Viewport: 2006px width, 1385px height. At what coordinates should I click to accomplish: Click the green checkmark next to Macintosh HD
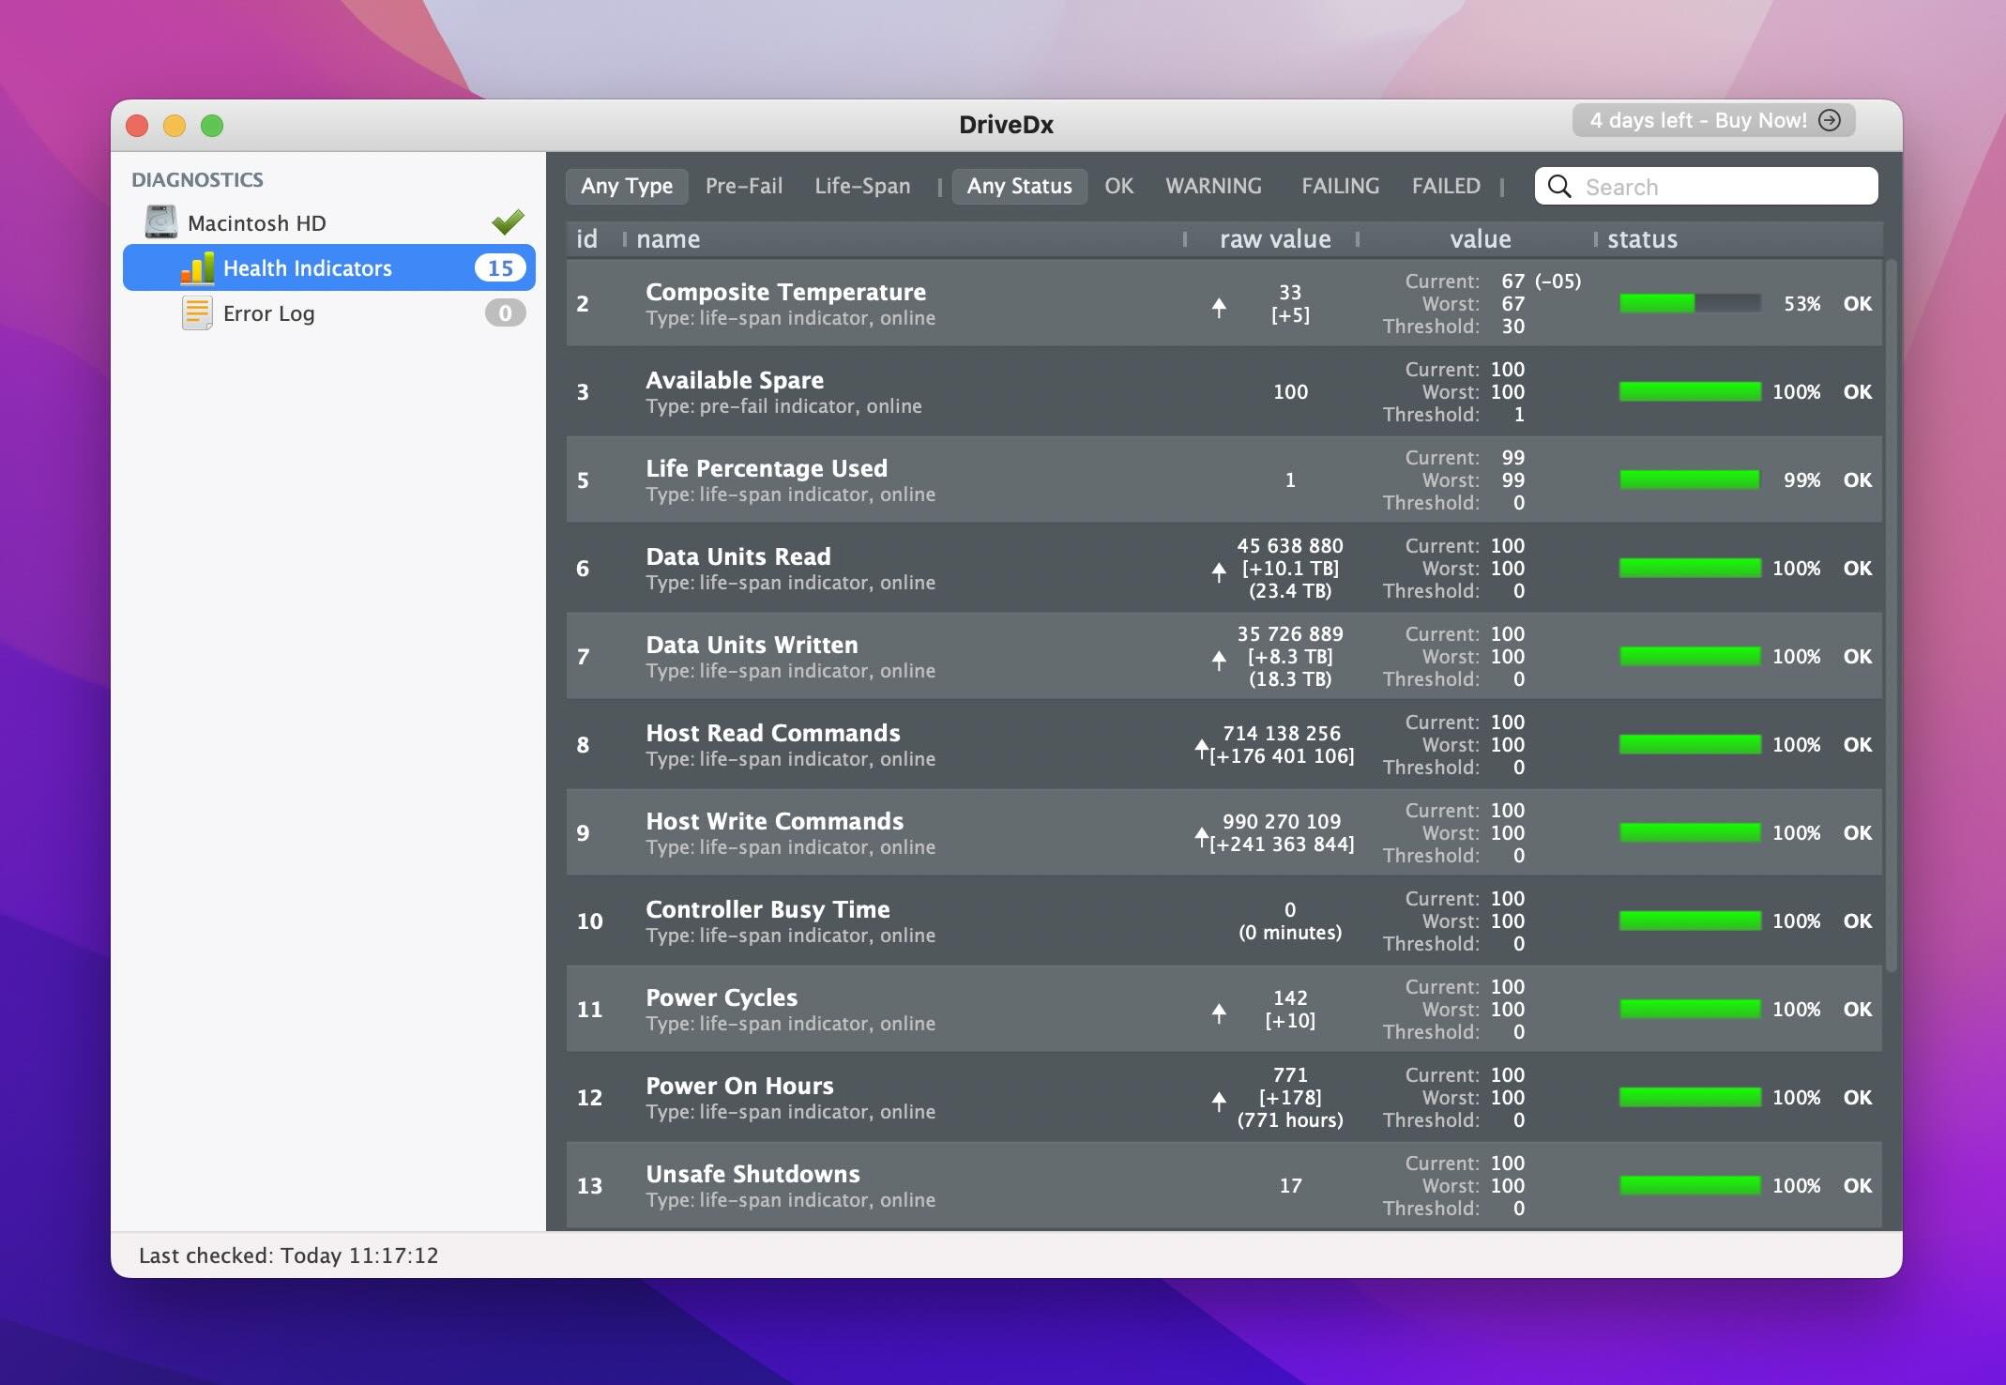tap(508, 222)
